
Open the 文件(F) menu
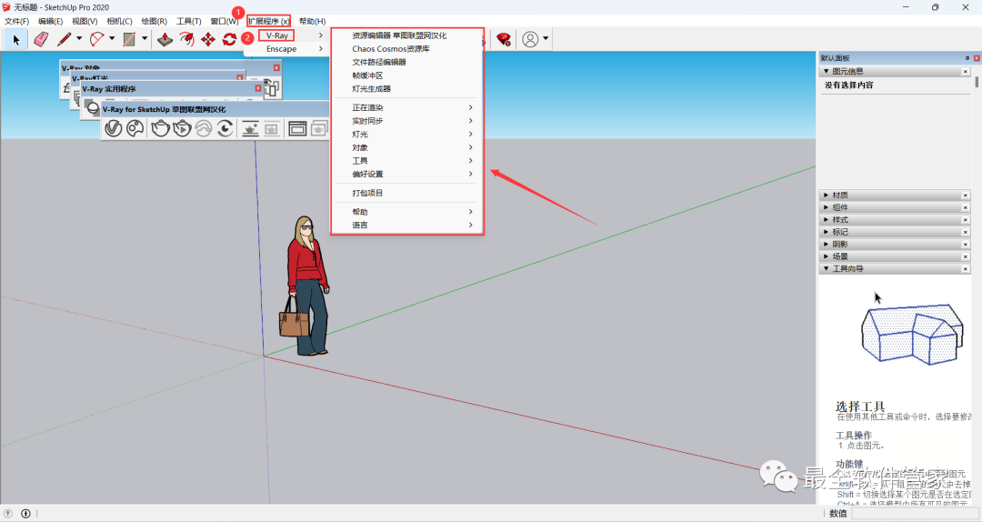click(x=17, y=21)
